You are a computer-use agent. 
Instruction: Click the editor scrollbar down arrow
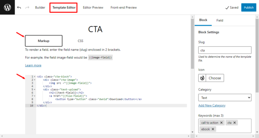pos(192,132)
